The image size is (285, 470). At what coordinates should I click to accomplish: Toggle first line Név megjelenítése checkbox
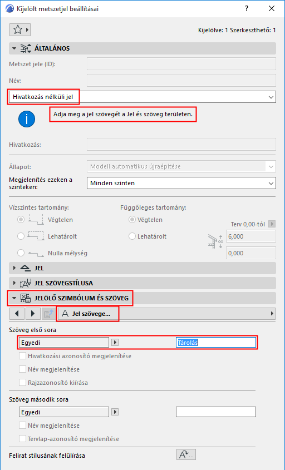(22, 369)
